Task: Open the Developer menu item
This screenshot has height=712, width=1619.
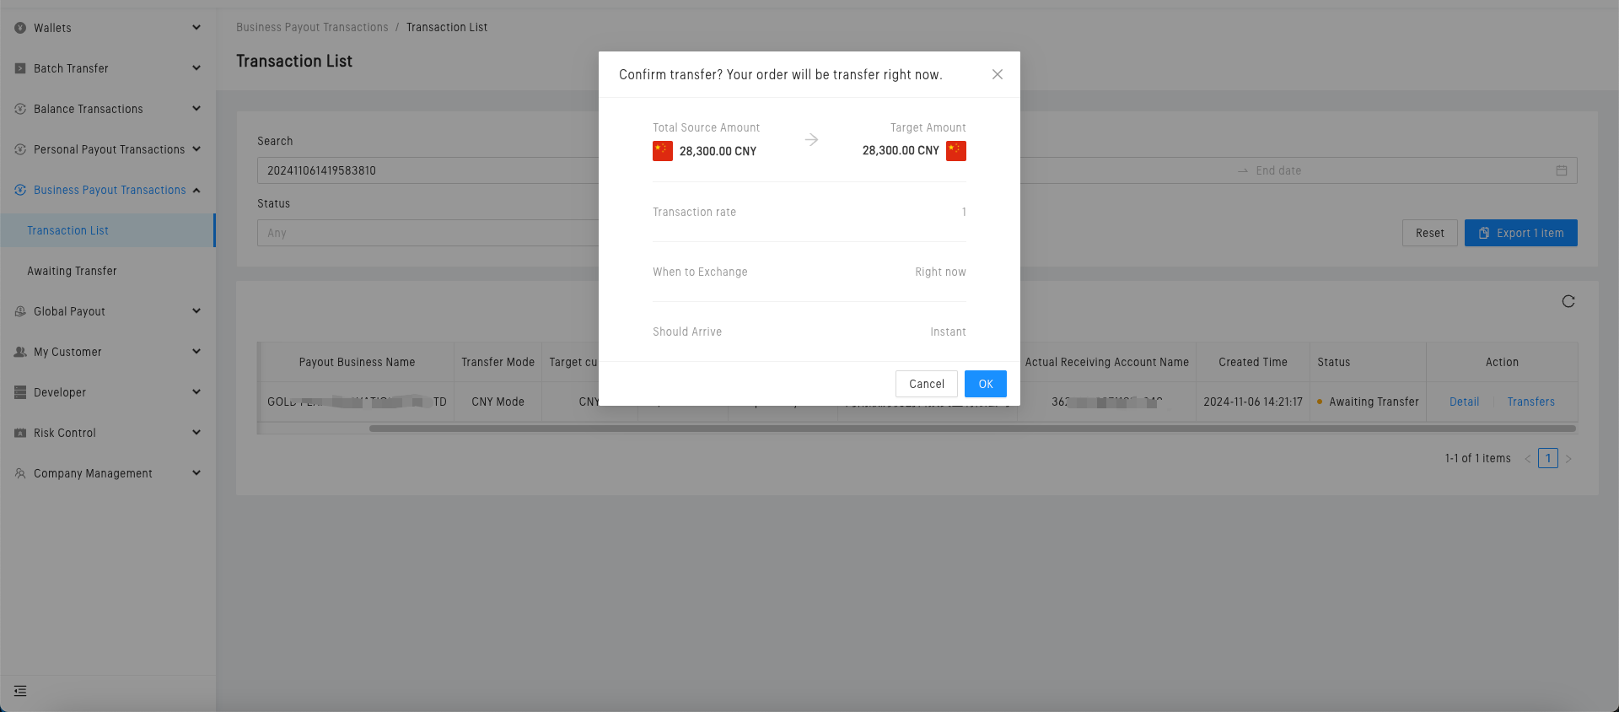Action: [108, 392]
